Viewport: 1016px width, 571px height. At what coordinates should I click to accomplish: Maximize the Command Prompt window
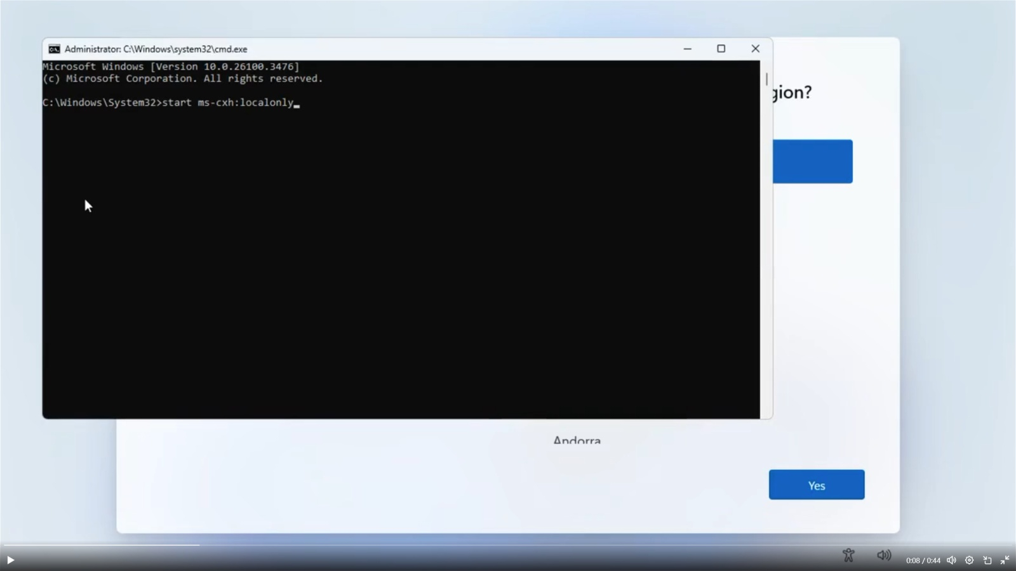click(721, 49)
